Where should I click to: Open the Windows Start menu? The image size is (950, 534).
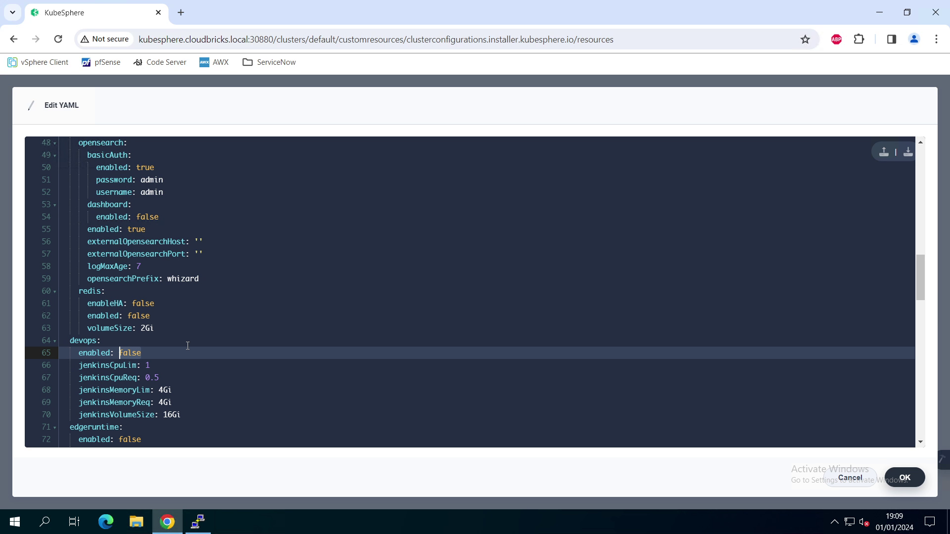coord(15,522)
